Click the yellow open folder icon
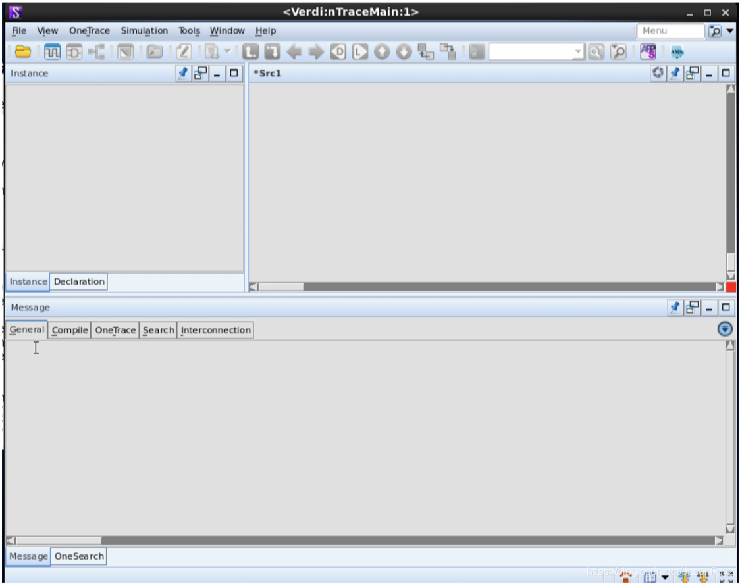The width and height of the screenshot is (740, 584). [22, 52]
